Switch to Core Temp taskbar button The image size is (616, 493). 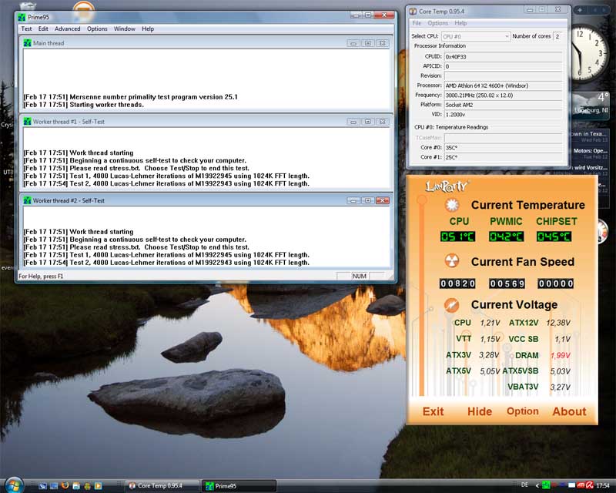(x=162, y=486)
